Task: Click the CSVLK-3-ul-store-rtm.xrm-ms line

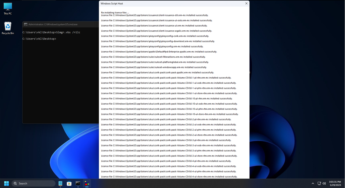Action: tap(169, 156)
